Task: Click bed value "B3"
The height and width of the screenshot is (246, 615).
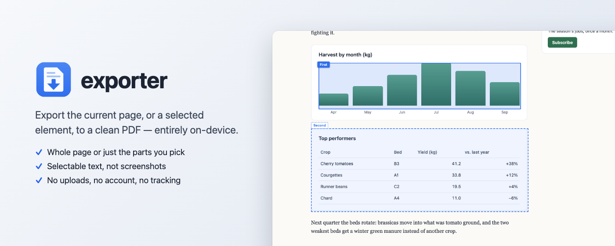Action: (397, 164)
